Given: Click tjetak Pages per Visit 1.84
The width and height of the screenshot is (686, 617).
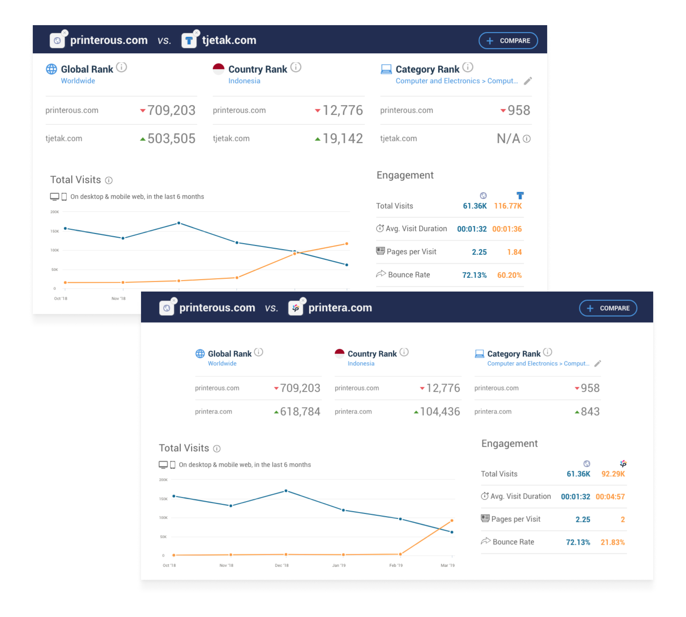Looking at the screenshot, I should pyautogui.click(x=514, y=252).
